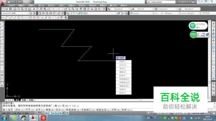The image size is (216, 121).
Task: Open NetEase Cloud Music from the taskbar
Action: click(44, 118)
